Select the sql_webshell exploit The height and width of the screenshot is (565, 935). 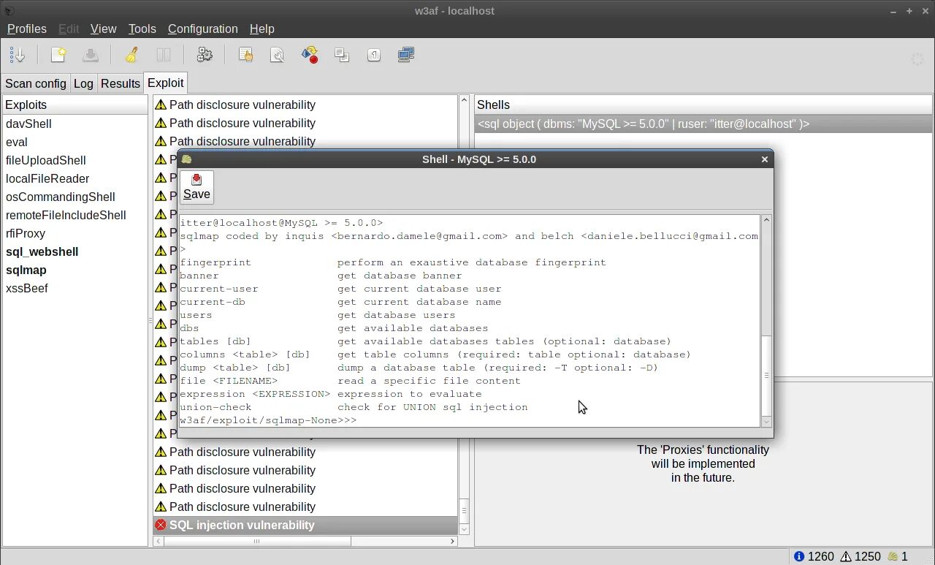[x=75, y=251]
